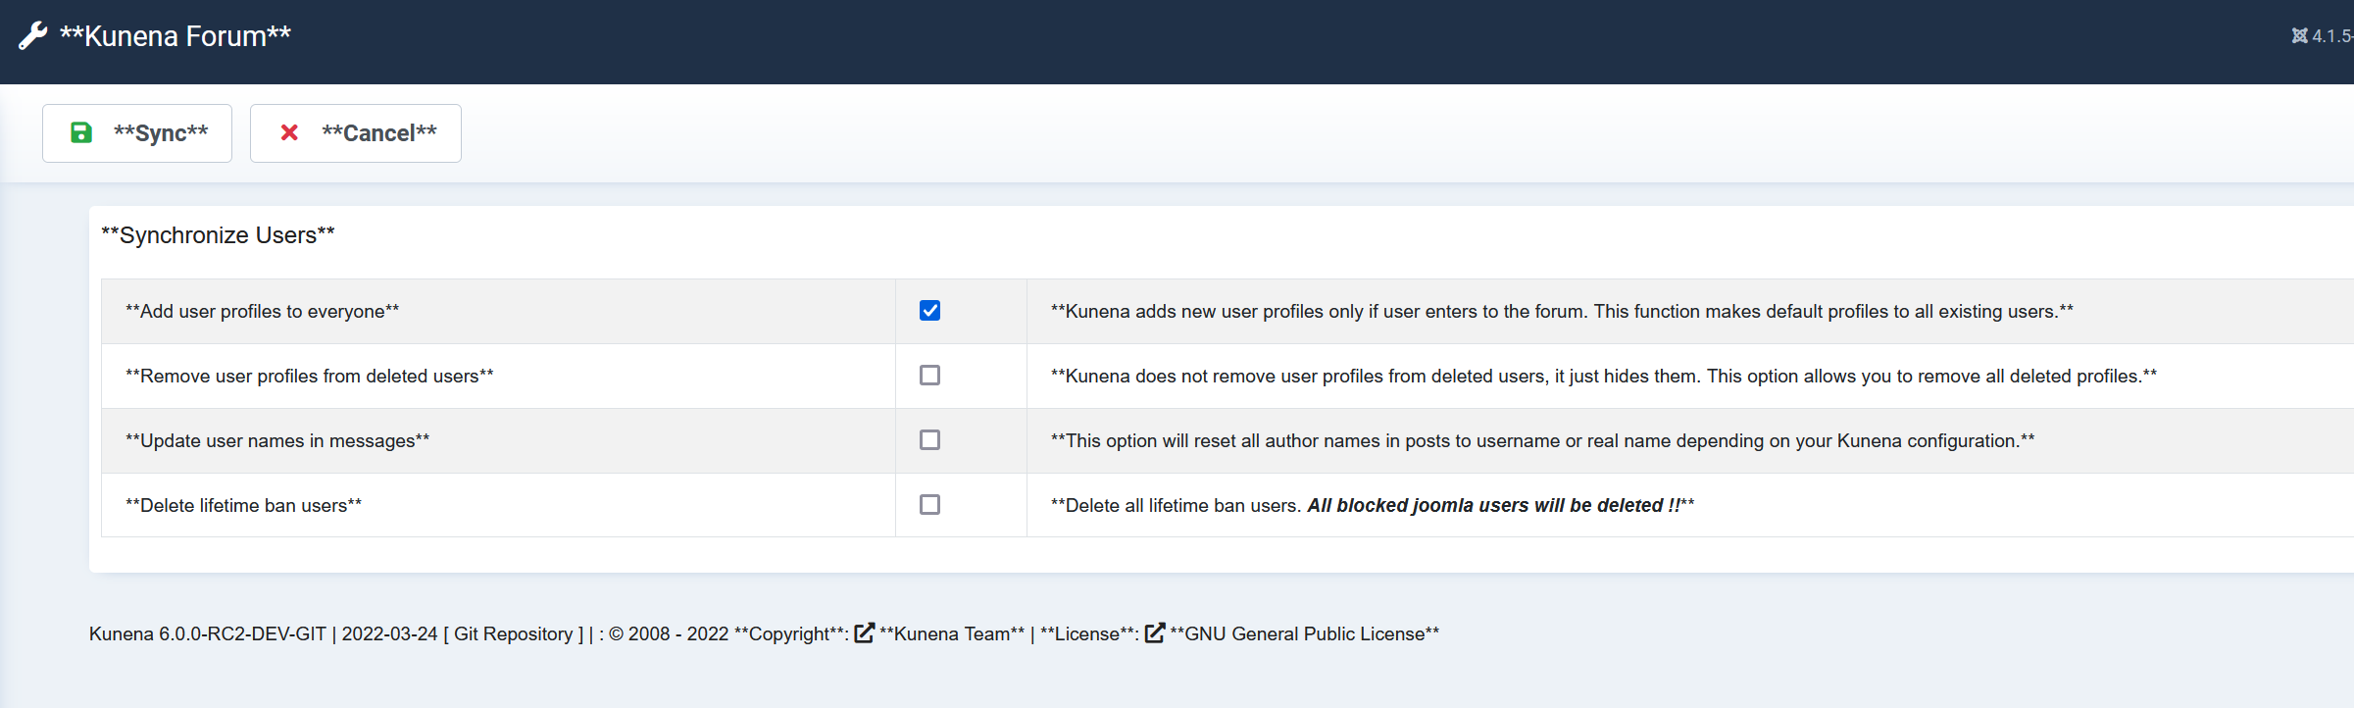
Task: Uncheck Add user profiles to everyone
Action: coord(929,311)
